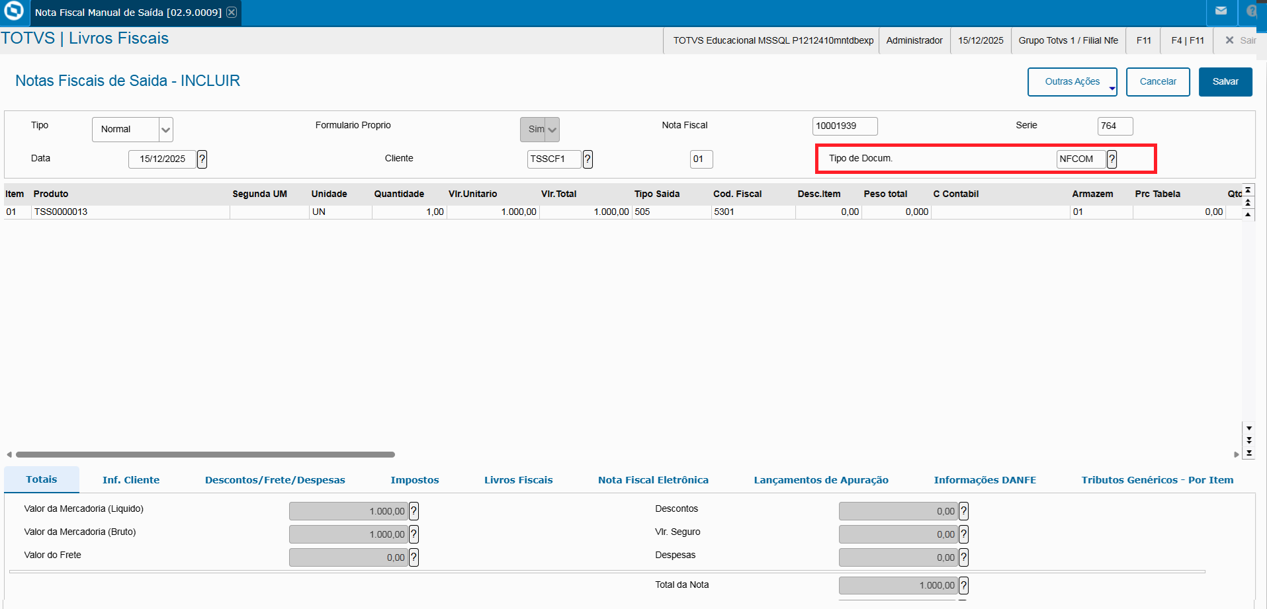Viewport: 1267px width, 609px height.
Task: Focus the Nota Fiscal number field
Action: pos(845,126)
